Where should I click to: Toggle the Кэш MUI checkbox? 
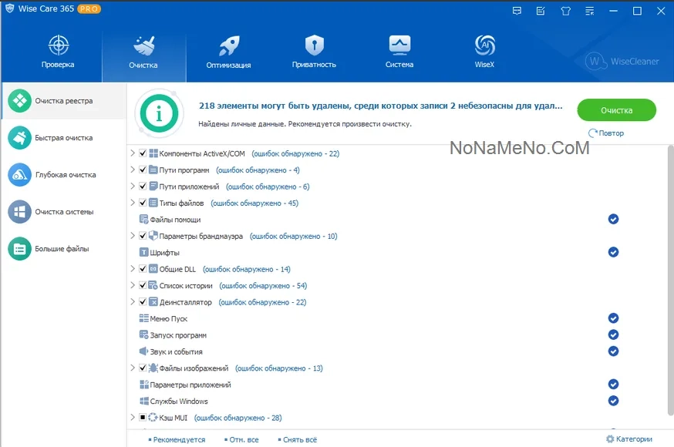click(143, 418)
